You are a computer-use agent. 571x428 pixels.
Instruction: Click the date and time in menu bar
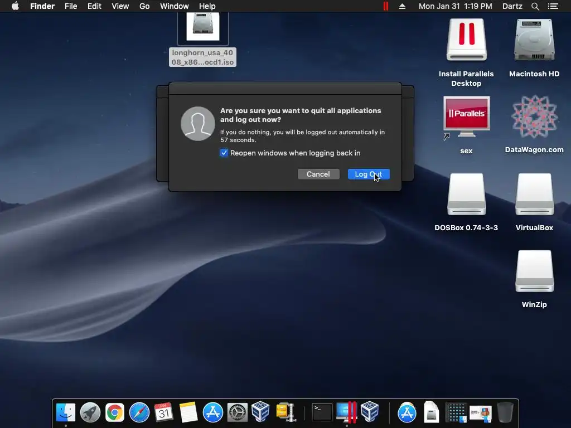tap(455, 6)
